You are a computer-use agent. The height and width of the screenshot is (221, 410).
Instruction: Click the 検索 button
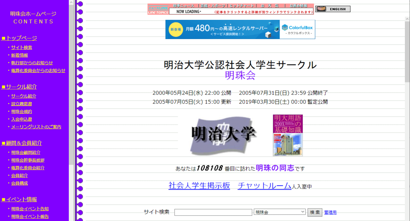pos(315,212)
